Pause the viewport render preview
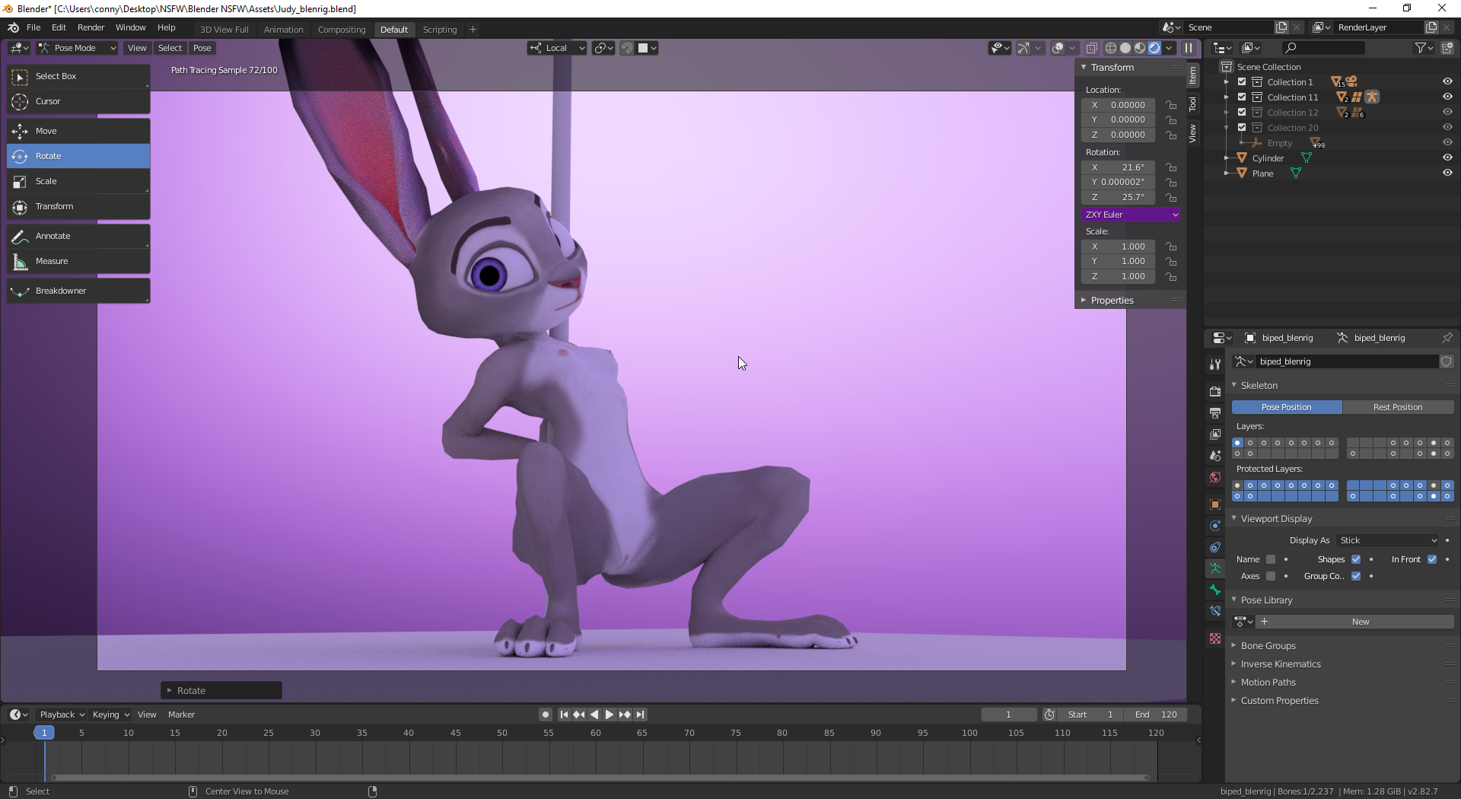The height and width of the screenshot is (799, 1461). [x=1188, y=48]
